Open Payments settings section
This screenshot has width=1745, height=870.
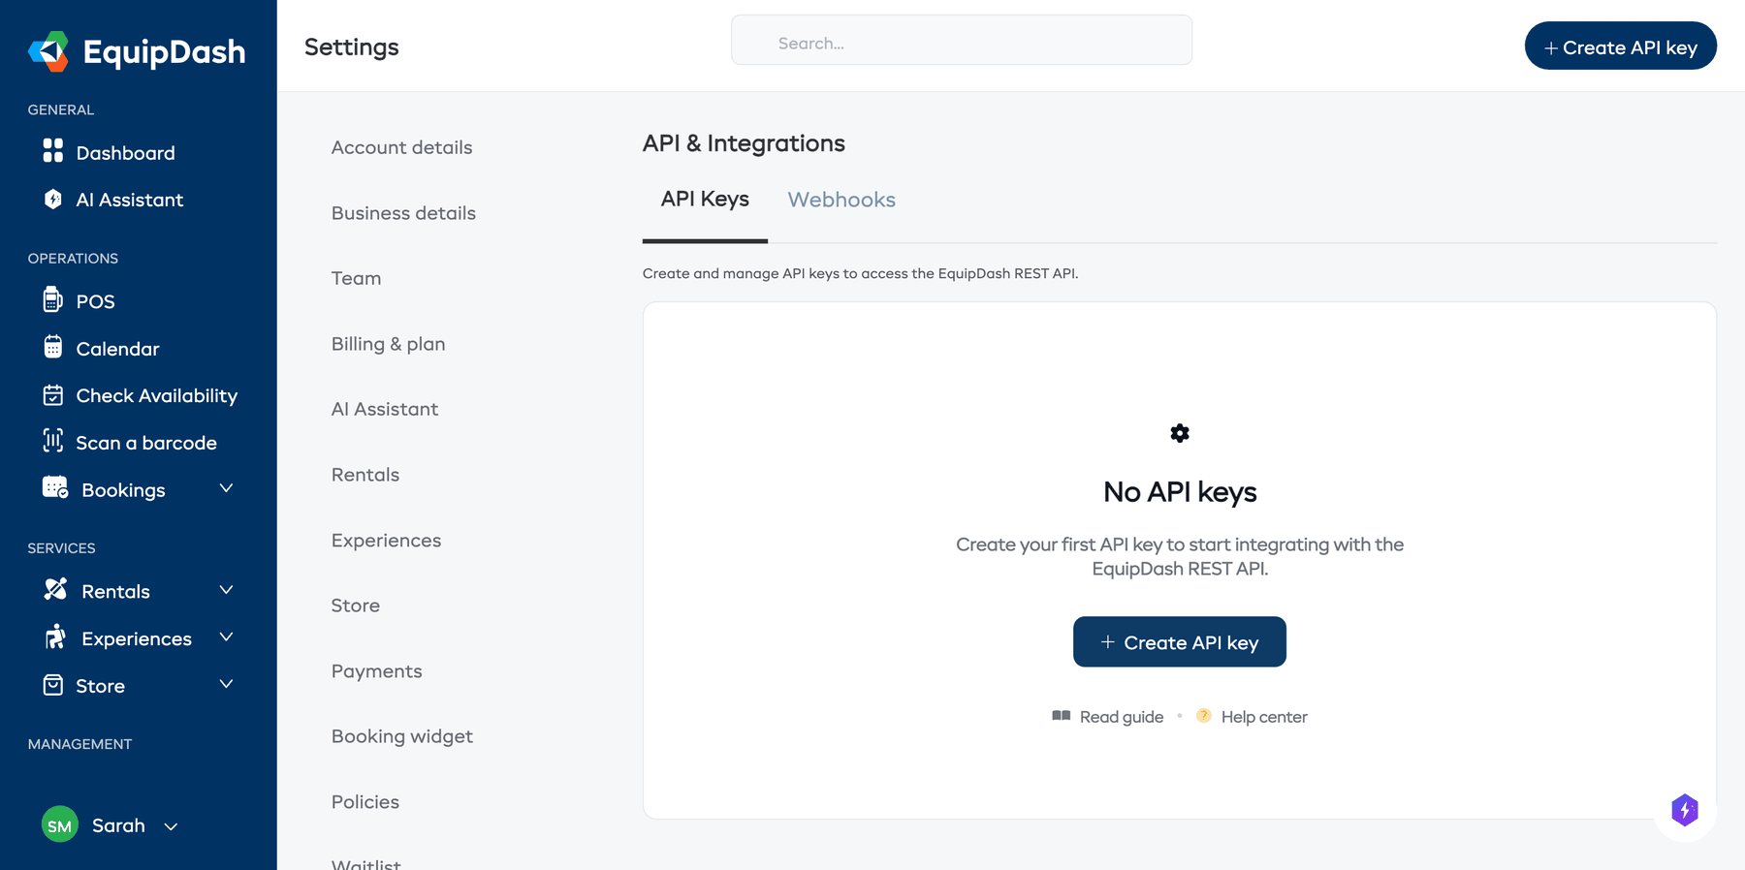click(x=377, y=671)
